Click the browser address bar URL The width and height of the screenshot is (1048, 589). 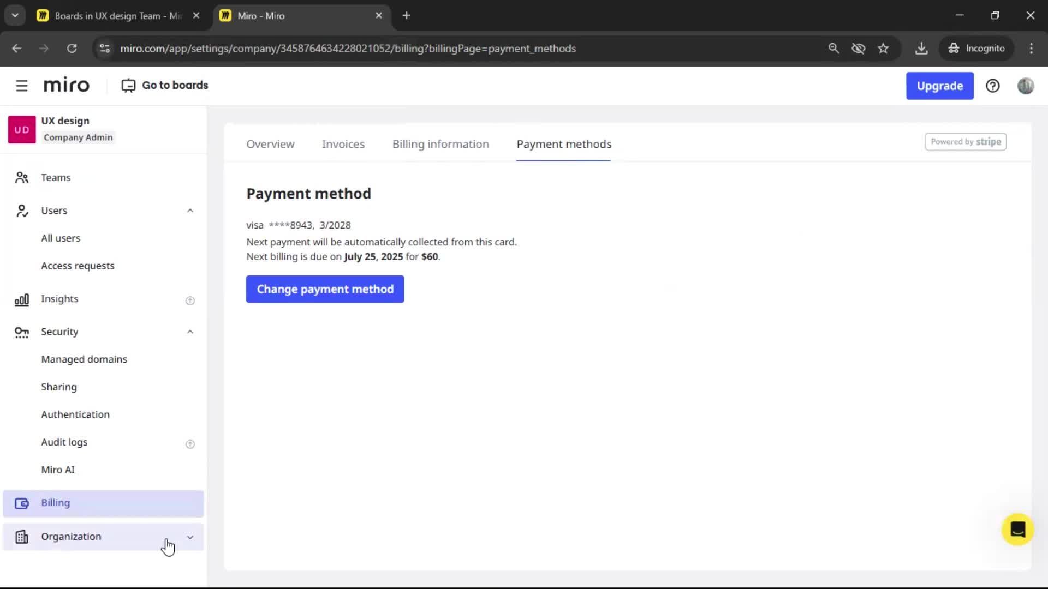pyautogui.click(x=348, y=49)
